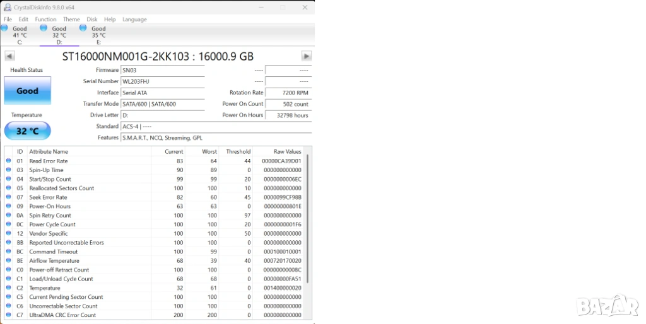The image size is (646, 324).
Task: Open the Disk menu
Action: pos(92,20)
